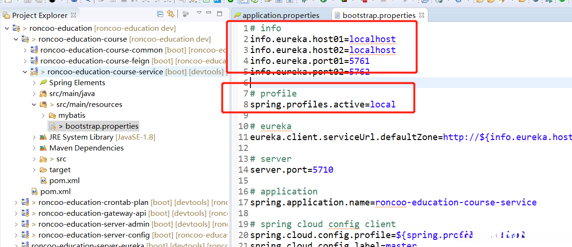572x247 pixels.
Task: Expand the Maven Dependencies node
Action: coord(34,148)
